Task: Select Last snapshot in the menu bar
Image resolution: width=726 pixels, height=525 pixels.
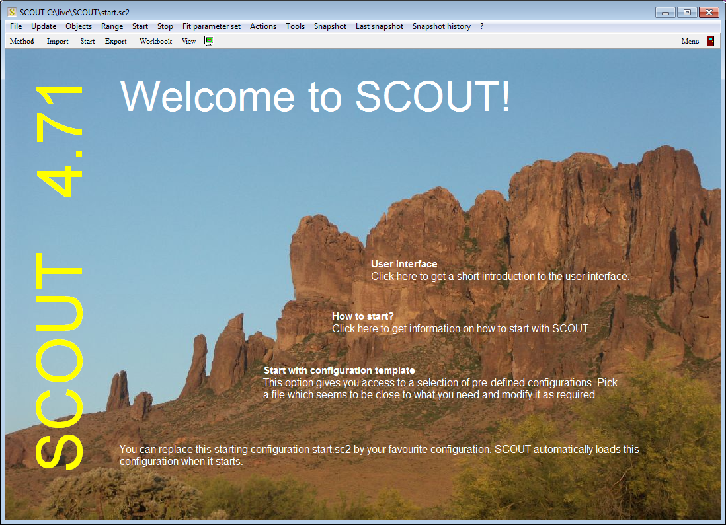Action: (379, 26)
